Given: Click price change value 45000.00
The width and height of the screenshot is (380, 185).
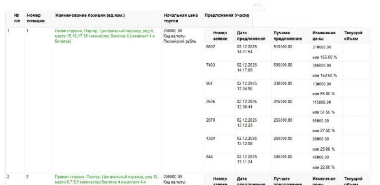Looking at the screenshot, I should pos(321,157).
